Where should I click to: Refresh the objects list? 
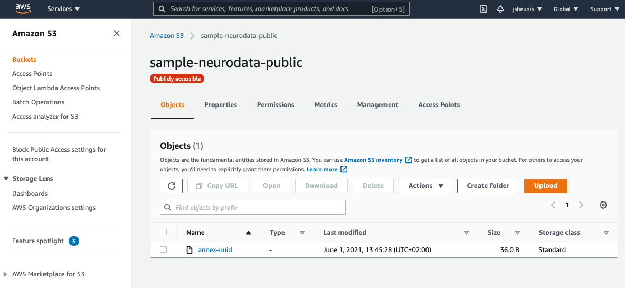[171, 186]
